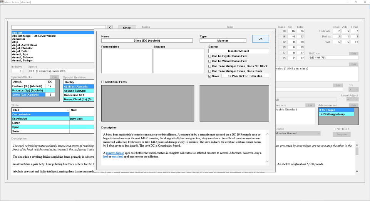Enable the Additional Feats checkbox
The image size is (370, 201).
(103, 82)
